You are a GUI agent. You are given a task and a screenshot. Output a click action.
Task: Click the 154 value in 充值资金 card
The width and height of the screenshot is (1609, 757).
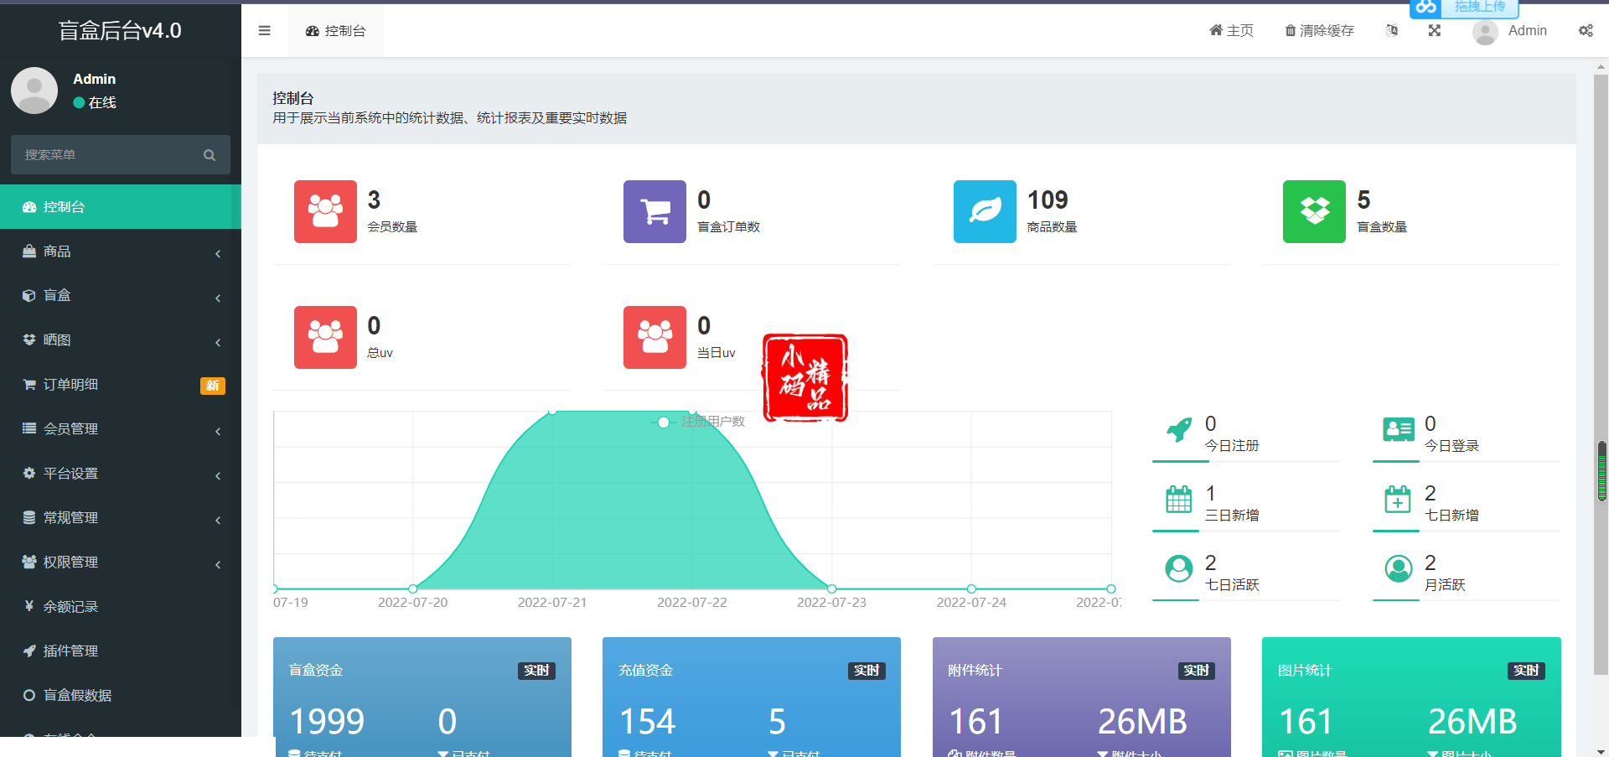[x=647, y=722]
